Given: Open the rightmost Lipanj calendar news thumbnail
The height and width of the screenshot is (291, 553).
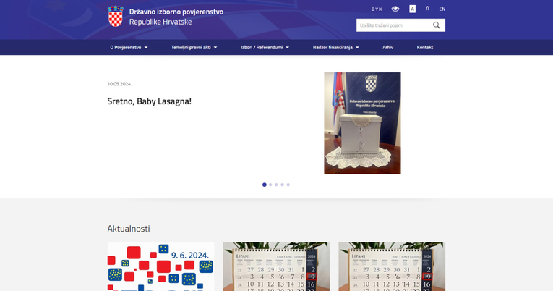Looking at the screenshot, I should tap(392, 266).
